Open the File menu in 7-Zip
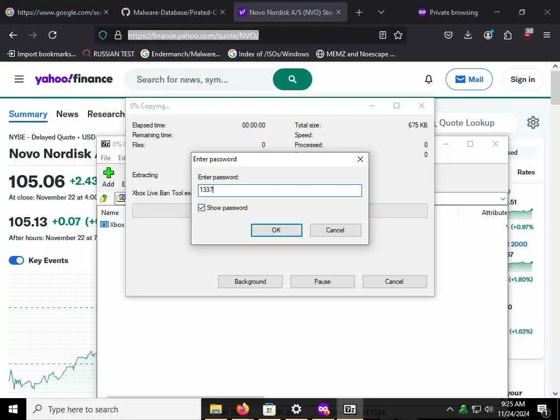This screenshot has width=560, height=420. pyautogui.click(x=106, y=158)
